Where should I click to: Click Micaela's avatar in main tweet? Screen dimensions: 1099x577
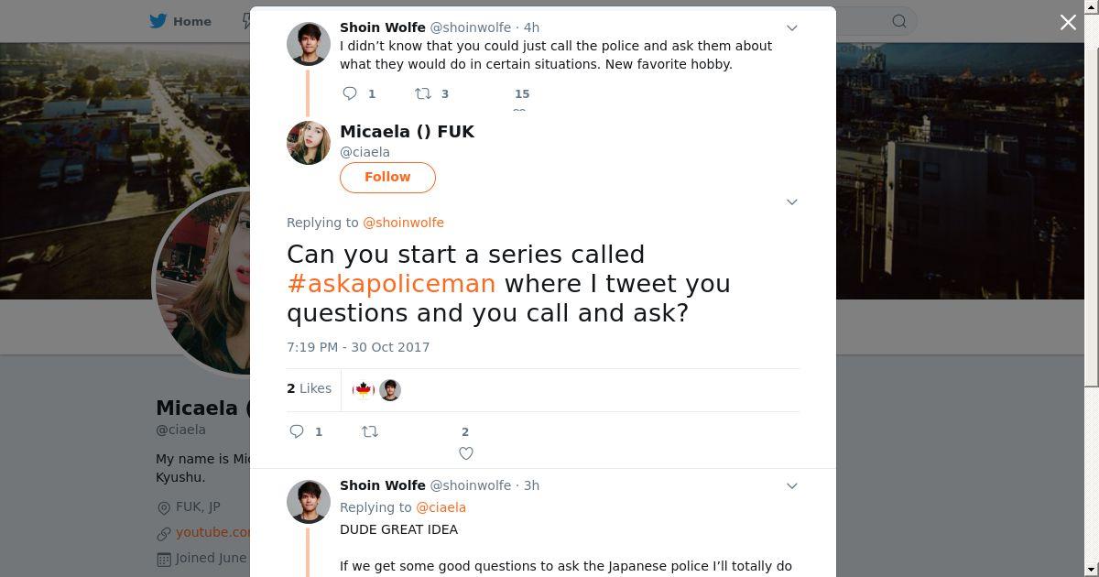click(309, 143)
